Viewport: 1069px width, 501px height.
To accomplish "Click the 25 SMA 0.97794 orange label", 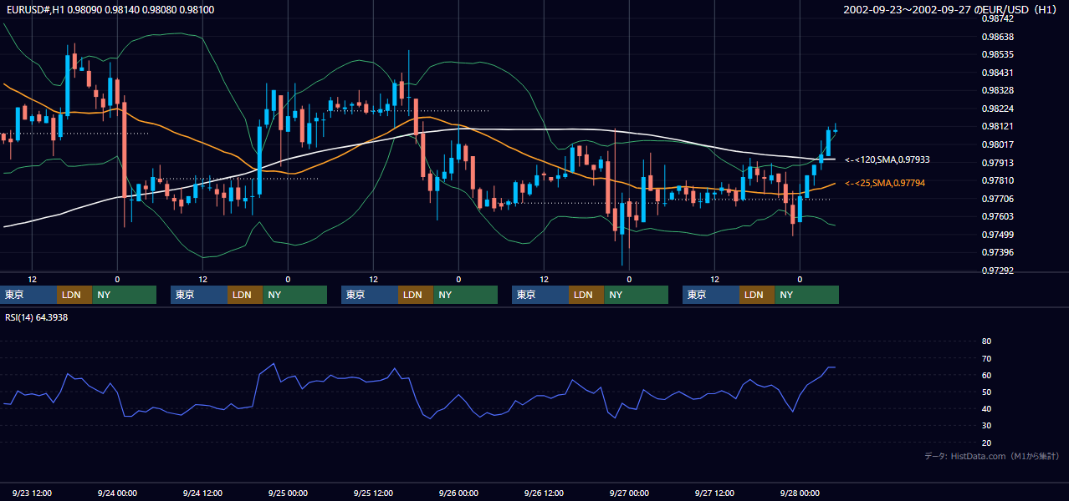I will [x=885, y=183].
